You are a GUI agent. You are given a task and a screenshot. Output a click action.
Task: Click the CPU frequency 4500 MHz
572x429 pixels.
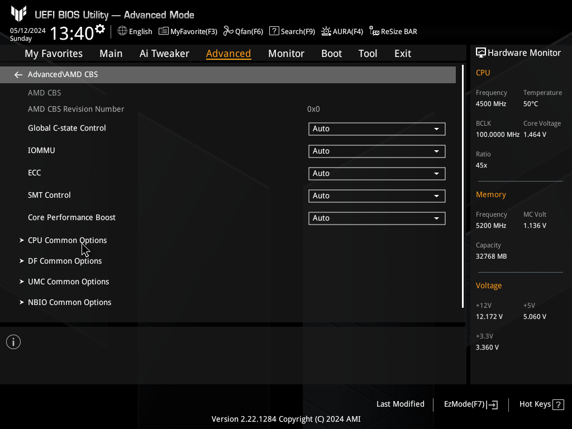[x=490, y=104]
